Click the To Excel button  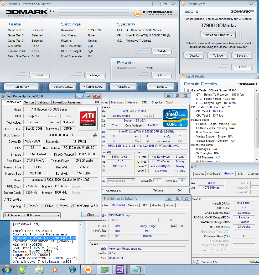(218, 56)
